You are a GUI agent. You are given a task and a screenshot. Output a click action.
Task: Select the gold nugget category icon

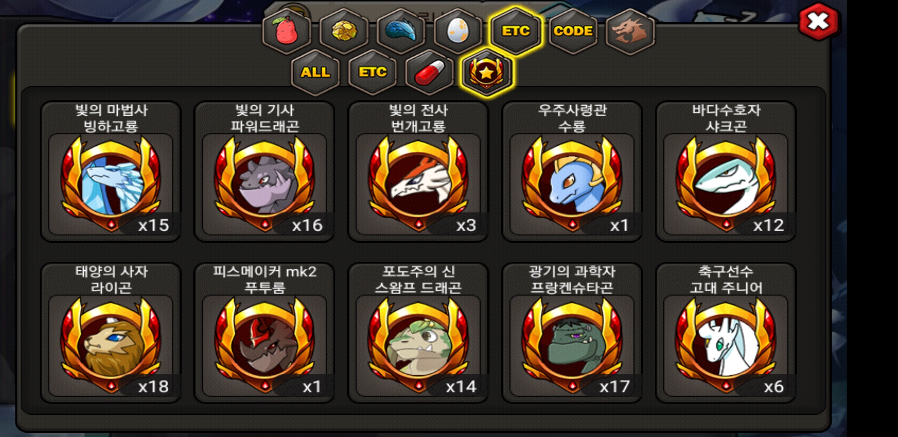point(344,31)
